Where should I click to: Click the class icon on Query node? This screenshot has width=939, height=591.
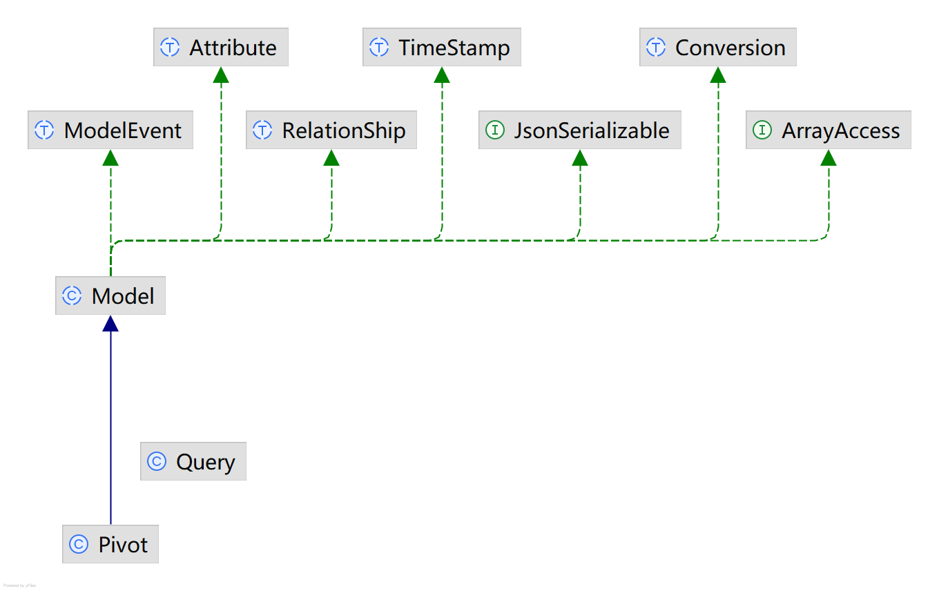pos(157,462)
